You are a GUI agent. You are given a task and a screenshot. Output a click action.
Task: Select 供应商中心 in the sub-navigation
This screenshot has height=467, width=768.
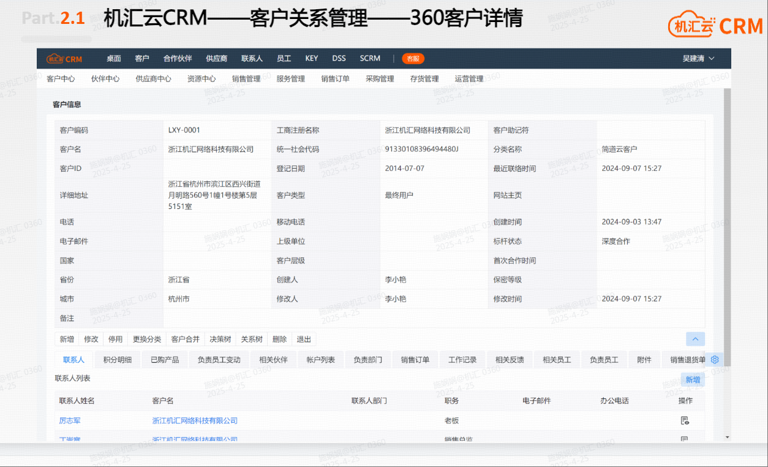coord(154,79)
